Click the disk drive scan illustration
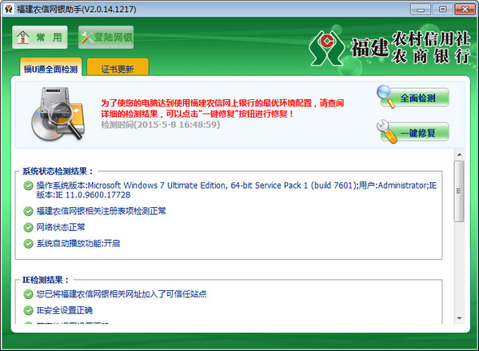This screenshot has height=351, width=479. [58, 114]
